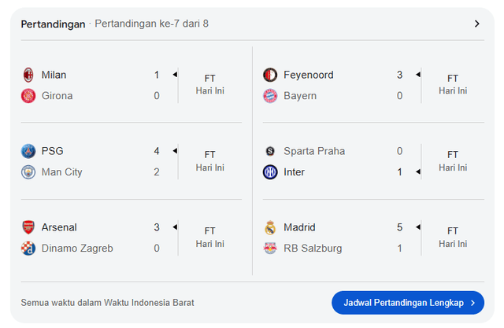This screenshot has width=504, height=328.
Task: Click the RB Salzburg club crest
Action: tap(270, 249)
